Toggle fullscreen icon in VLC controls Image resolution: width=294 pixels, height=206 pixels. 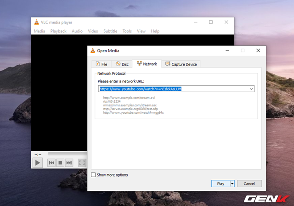82,163
